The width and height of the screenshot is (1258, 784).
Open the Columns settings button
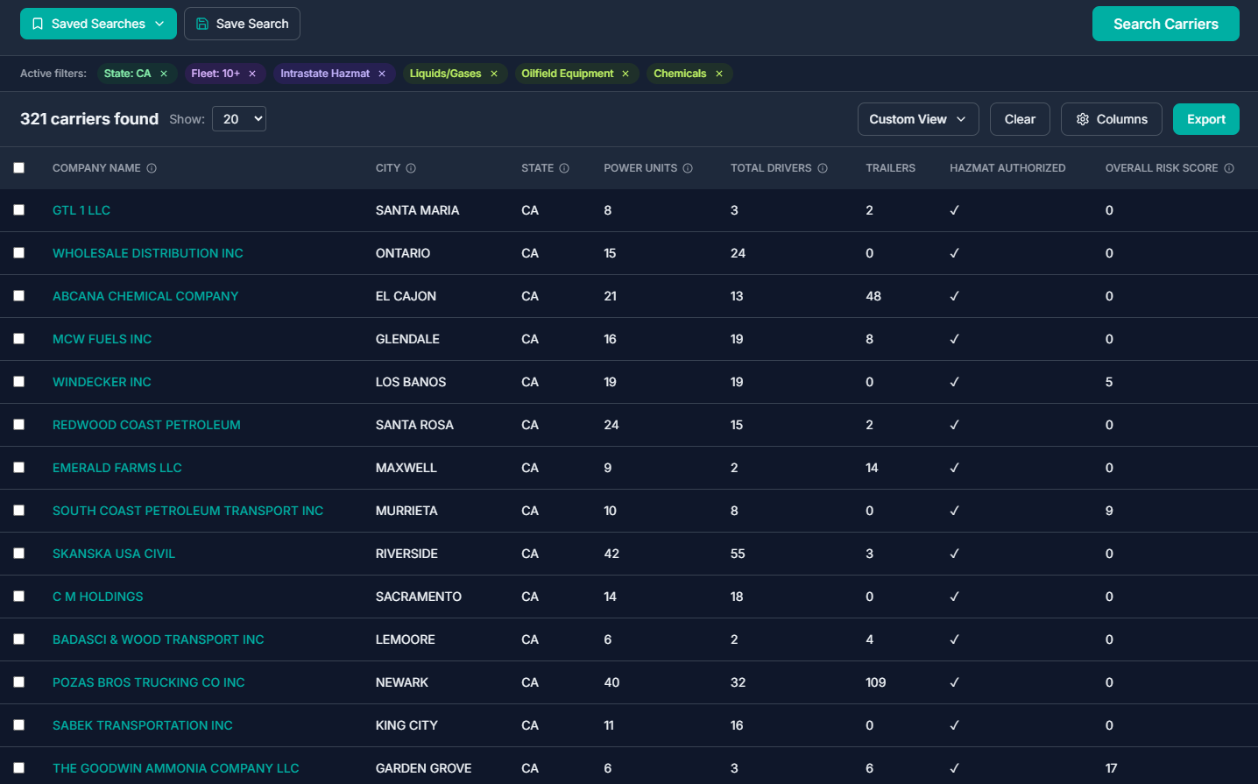(x=1111, y=119)
